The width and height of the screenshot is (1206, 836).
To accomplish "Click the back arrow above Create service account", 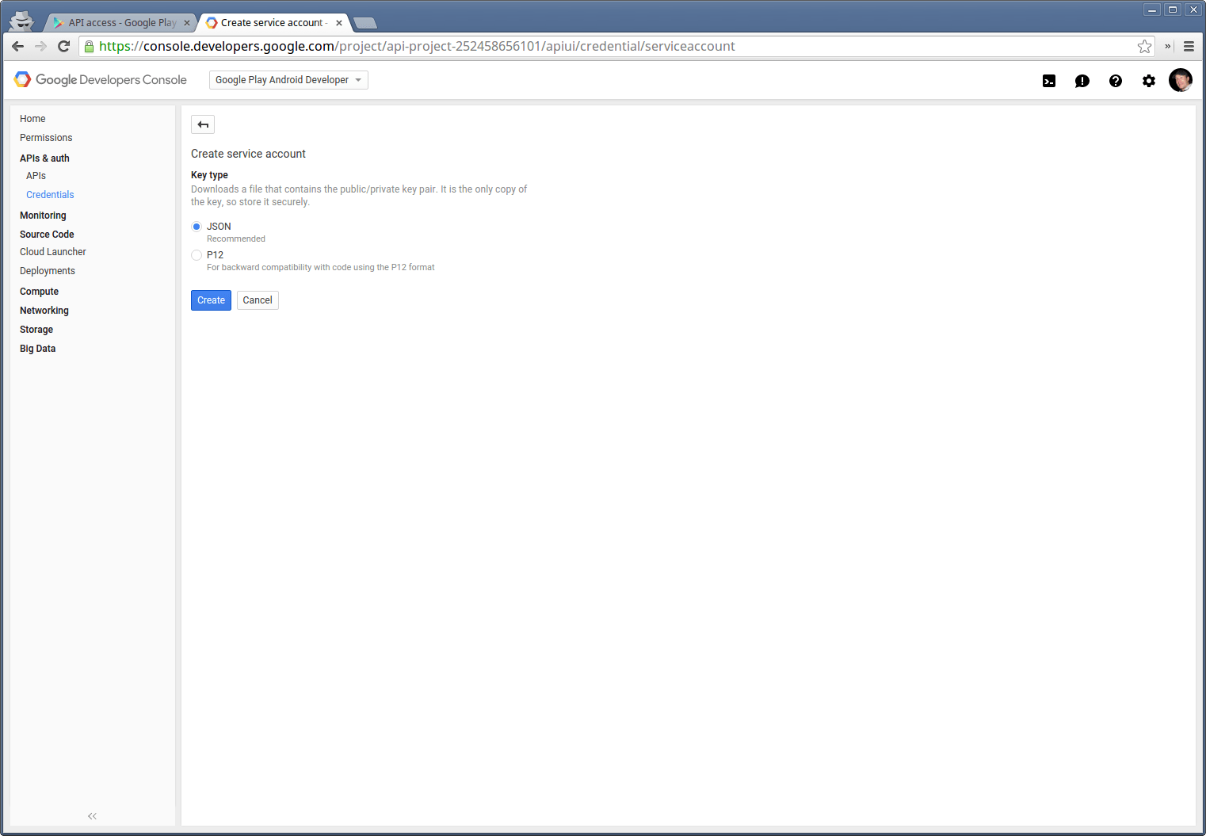I will [x=203, y=124].
